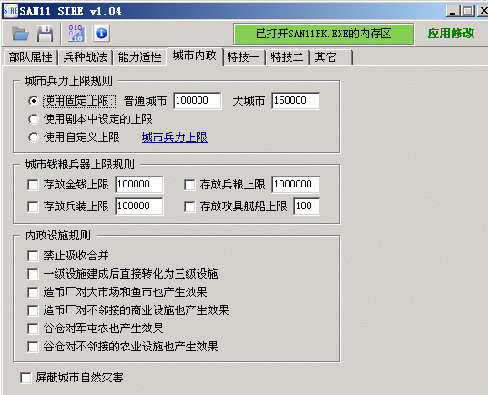
Task: Open the 其它 tab
Action: tap(330, 57)
